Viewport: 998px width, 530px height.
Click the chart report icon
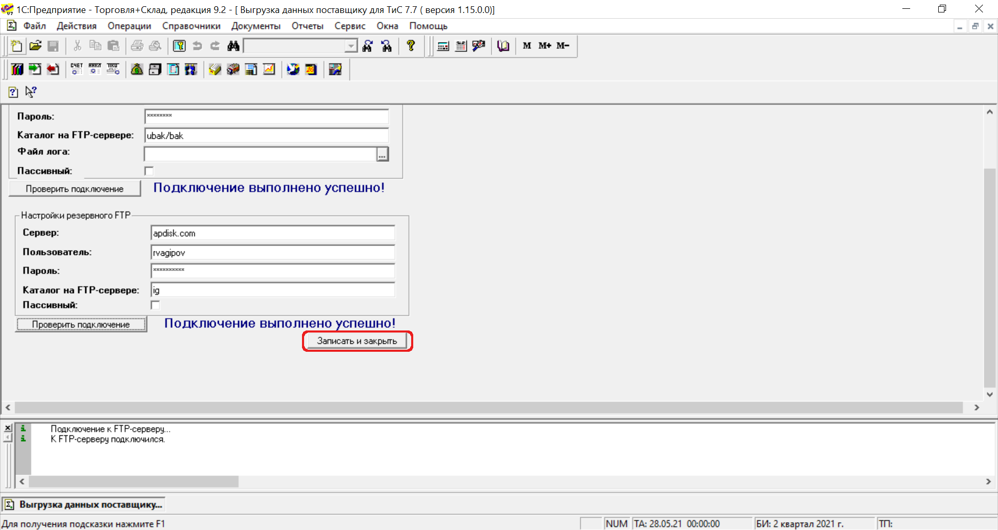tap(269, 69)
